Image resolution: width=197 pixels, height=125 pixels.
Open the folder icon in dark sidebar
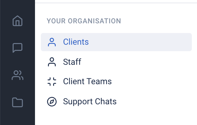tap(17, 102)
